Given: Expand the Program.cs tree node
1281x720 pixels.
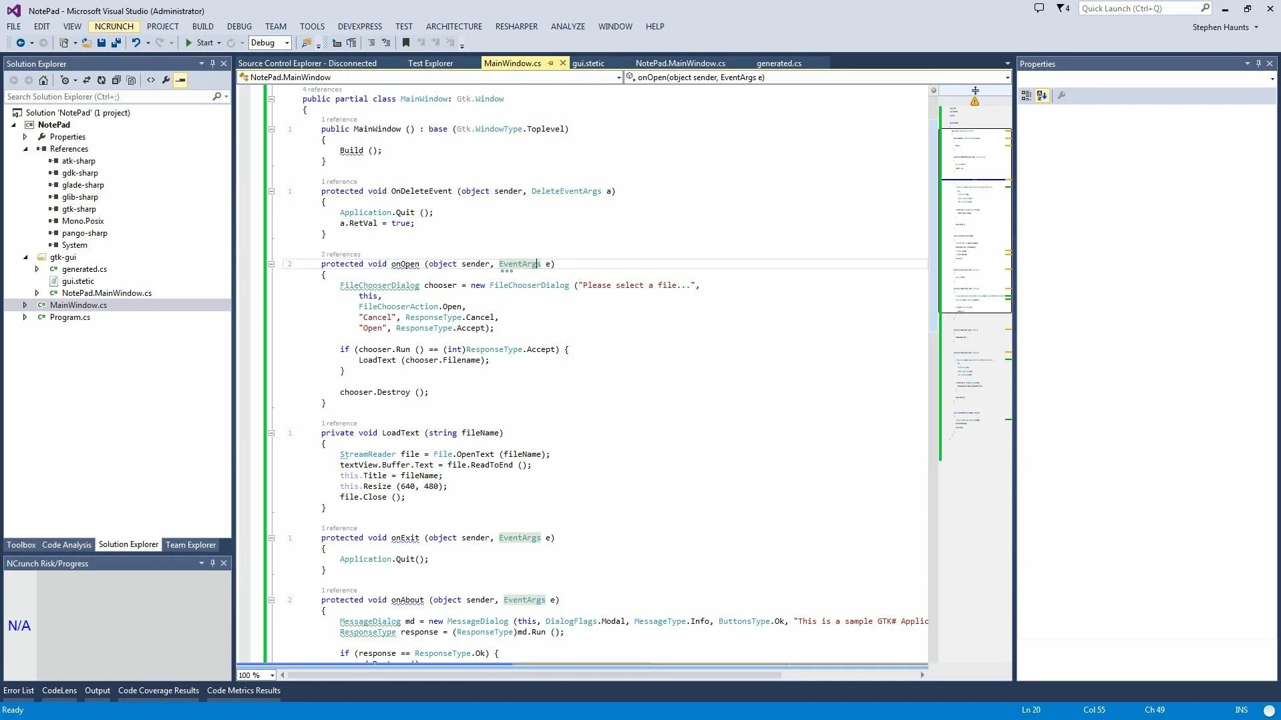Looking at the screenshot, I should tap(25, 317).
